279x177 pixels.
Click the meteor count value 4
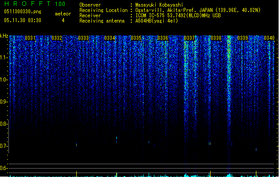pos(63,20)
